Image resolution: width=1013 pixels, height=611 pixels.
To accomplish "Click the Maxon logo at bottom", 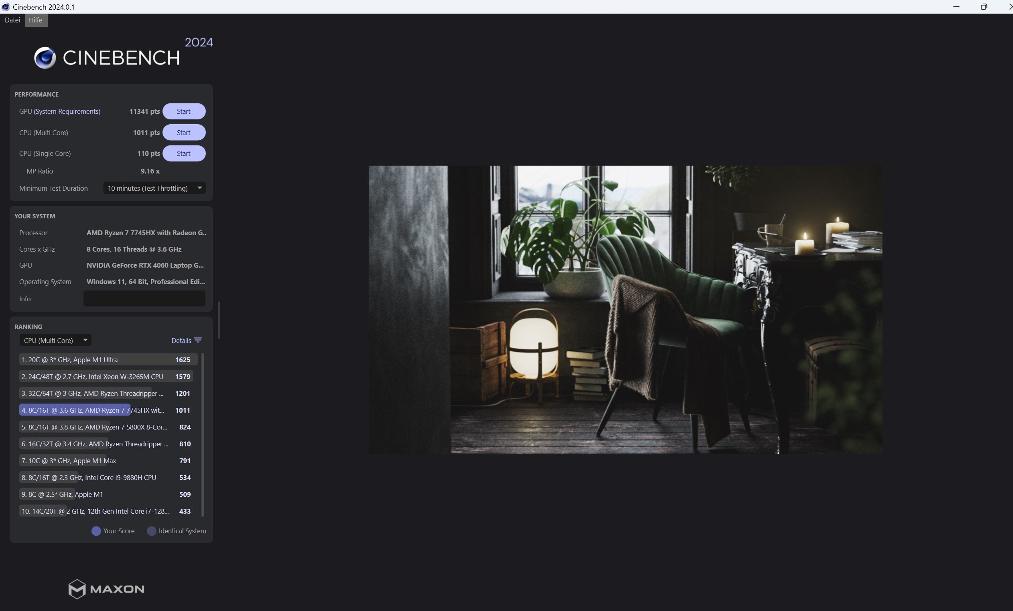I will coord(106,589).
